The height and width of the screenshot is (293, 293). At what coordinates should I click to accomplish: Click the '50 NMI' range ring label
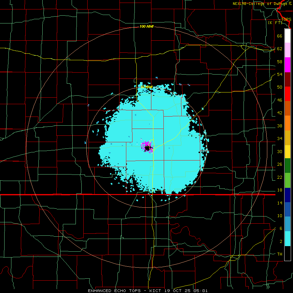coord(147,87)
